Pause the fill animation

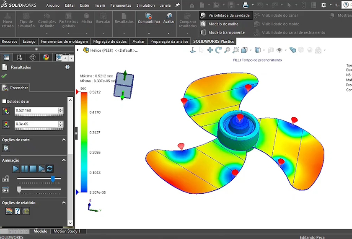pos(24,169)
